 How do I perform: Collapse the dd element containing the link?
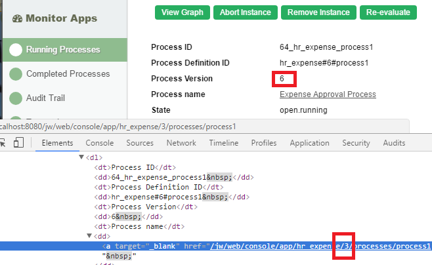(89, 236)
